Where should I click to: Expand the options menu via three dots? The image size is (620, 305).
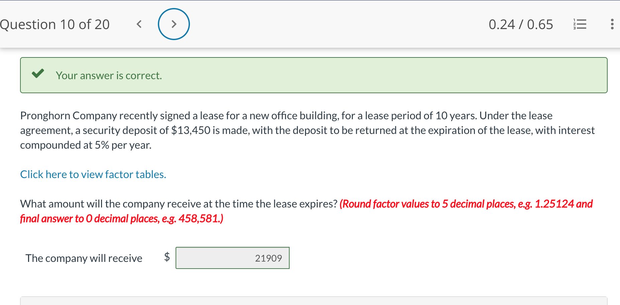point(613,24)
